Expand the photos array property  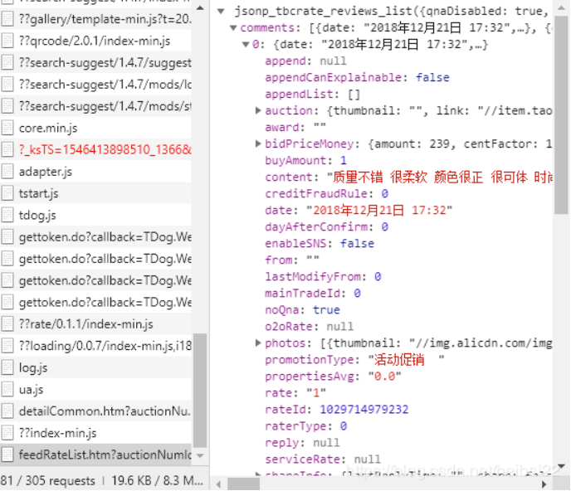[258, 343]
